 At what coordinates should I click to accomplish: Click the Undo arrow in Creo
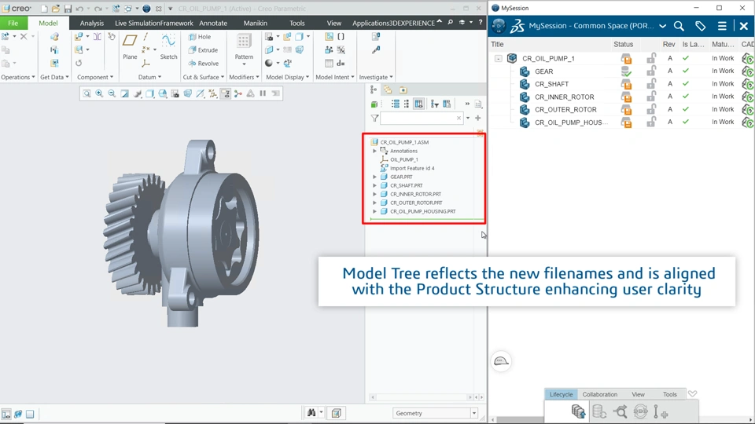coord(79,9)
